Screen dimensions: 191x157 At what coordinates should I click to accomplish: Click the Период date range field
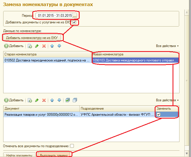[x=54, y=16]
